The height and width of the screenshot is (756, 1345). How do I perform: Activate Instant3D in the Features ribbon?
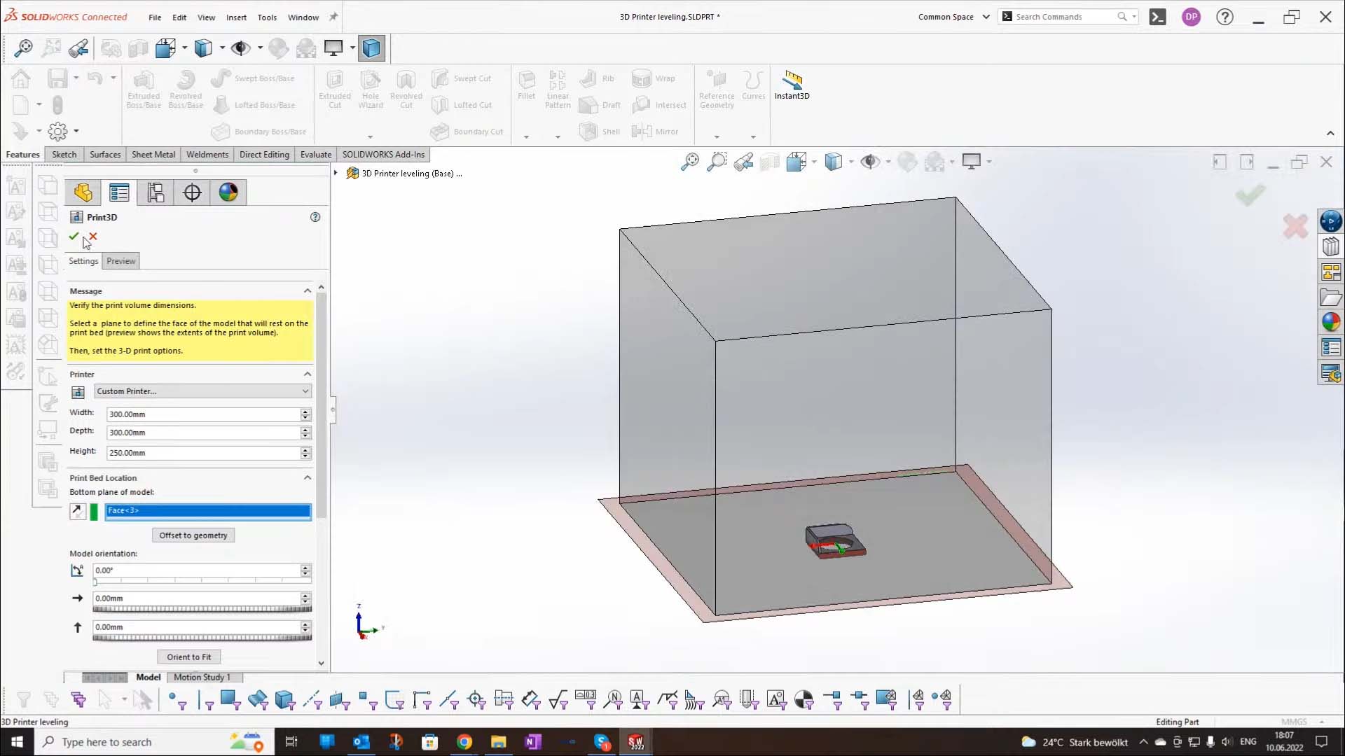(792, 85)
